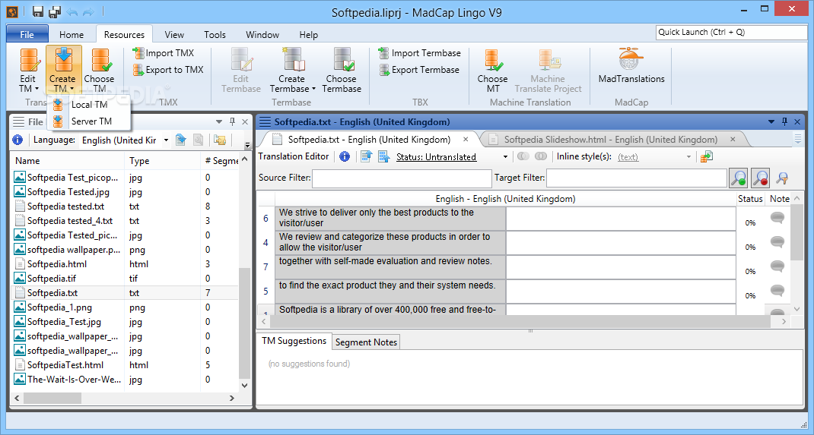This screenshot has height=435, width=814.
Task: Click the Quick Launch search box
Action: pos(731,32)
